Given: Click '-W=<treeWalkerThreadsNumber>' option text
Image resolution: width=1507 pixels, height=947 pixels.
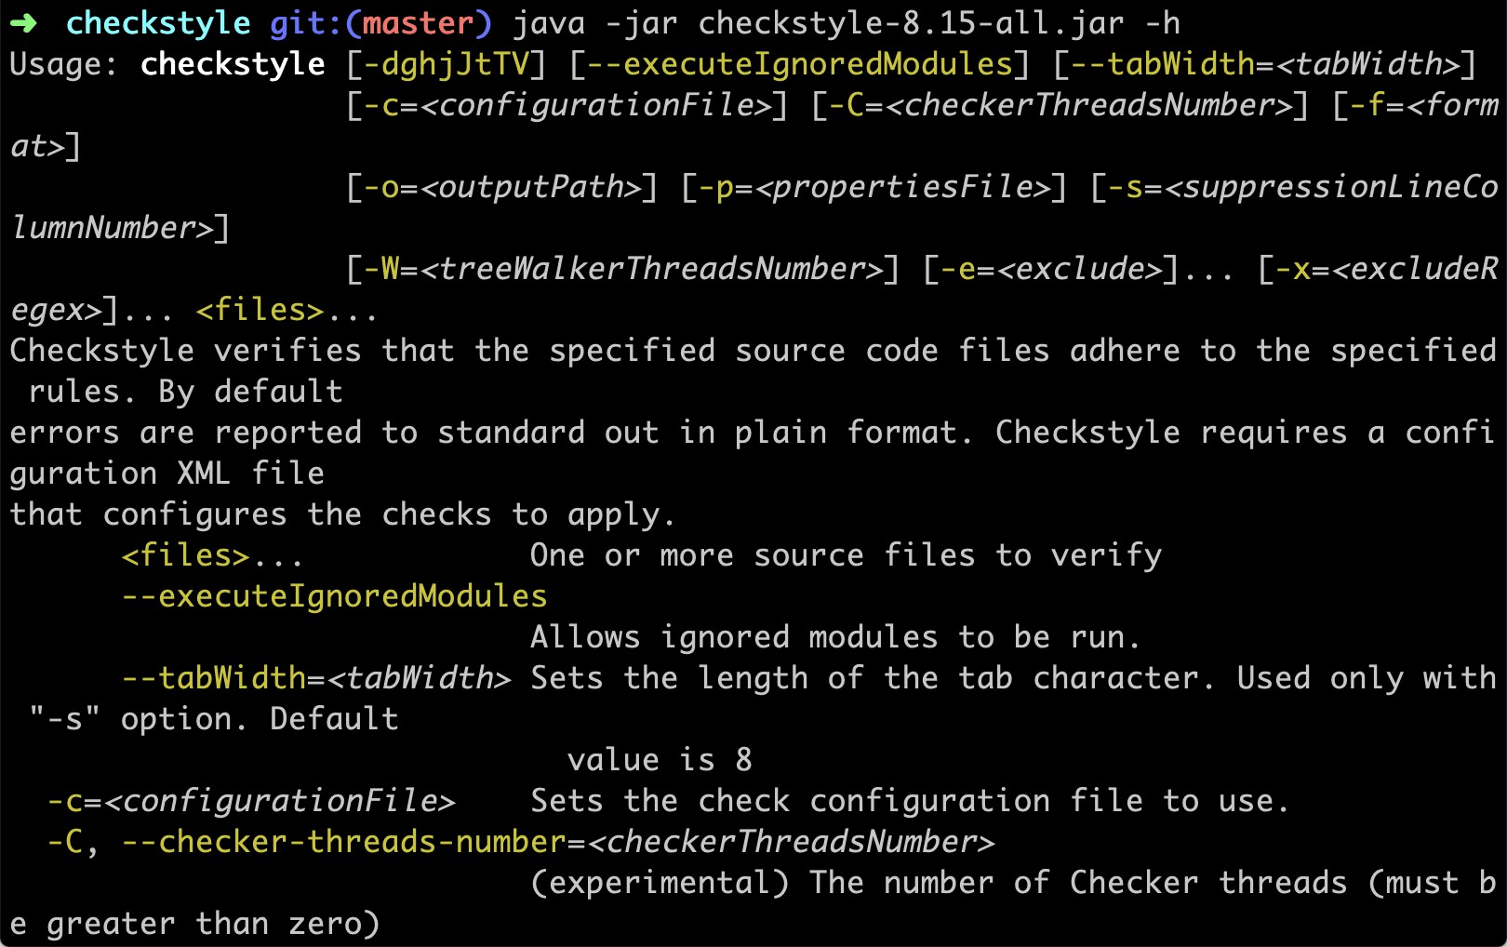Looking at the screenshot, I should 622,269.
